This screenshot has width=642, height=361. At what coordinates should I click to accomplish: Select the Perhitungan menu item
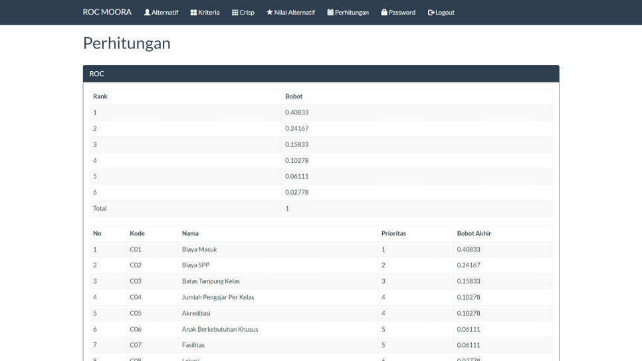coord(348,12)
